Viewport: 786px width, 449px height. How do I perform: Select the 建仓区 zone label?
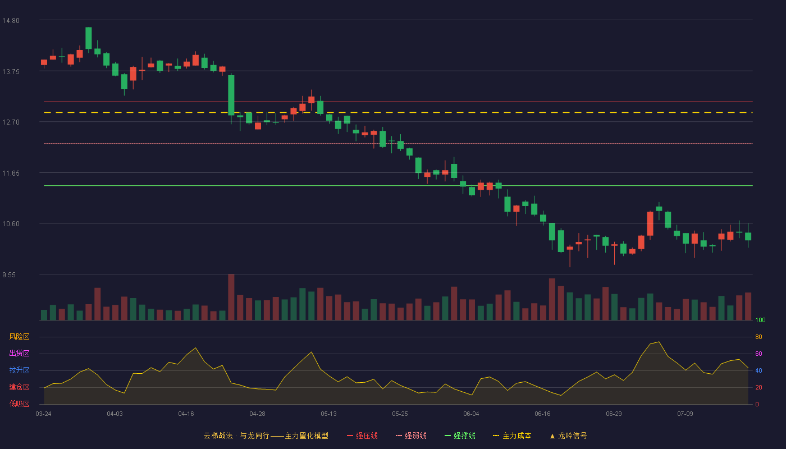[x=19, y=387]
